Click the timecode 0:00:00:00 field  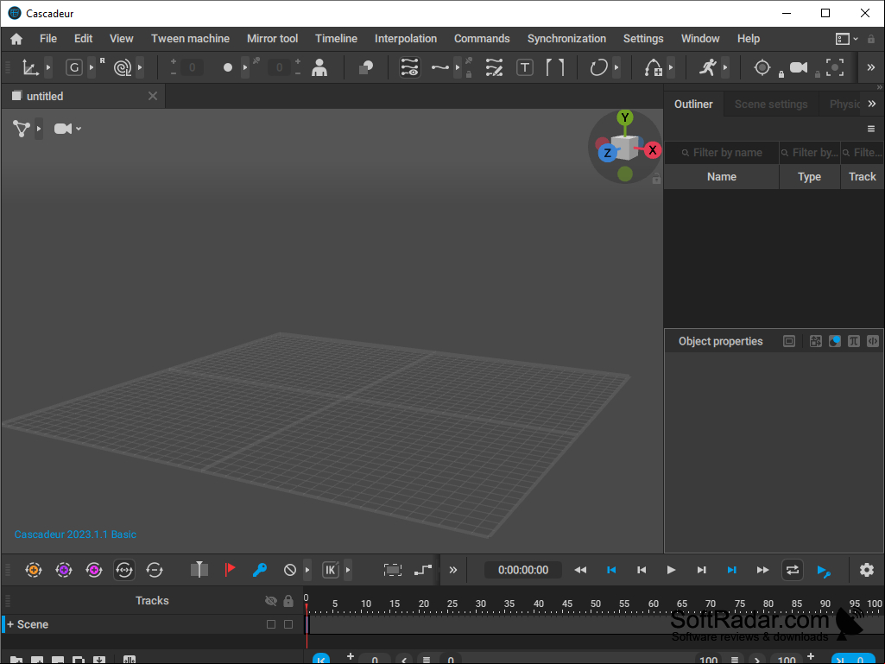[x=523, y=570]
